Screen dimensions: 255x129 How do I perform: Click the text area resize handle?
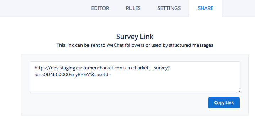(238, 91)
